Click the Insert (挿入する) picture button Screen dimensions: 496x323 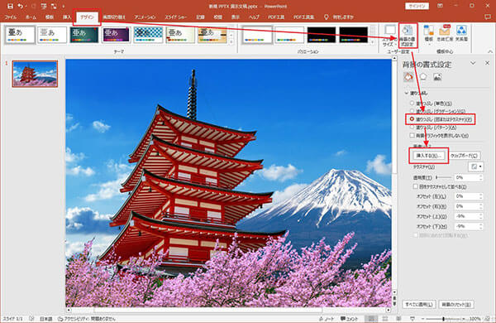(428, 156)
